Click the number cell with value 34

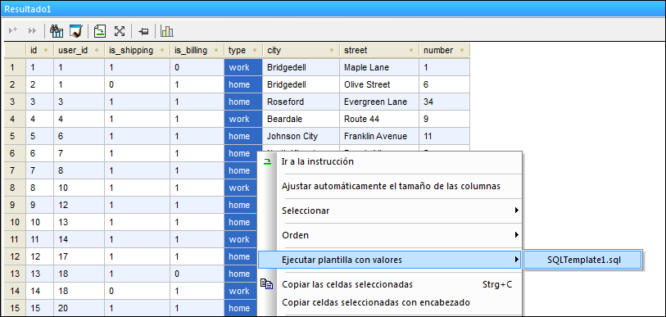coord(444,102)
